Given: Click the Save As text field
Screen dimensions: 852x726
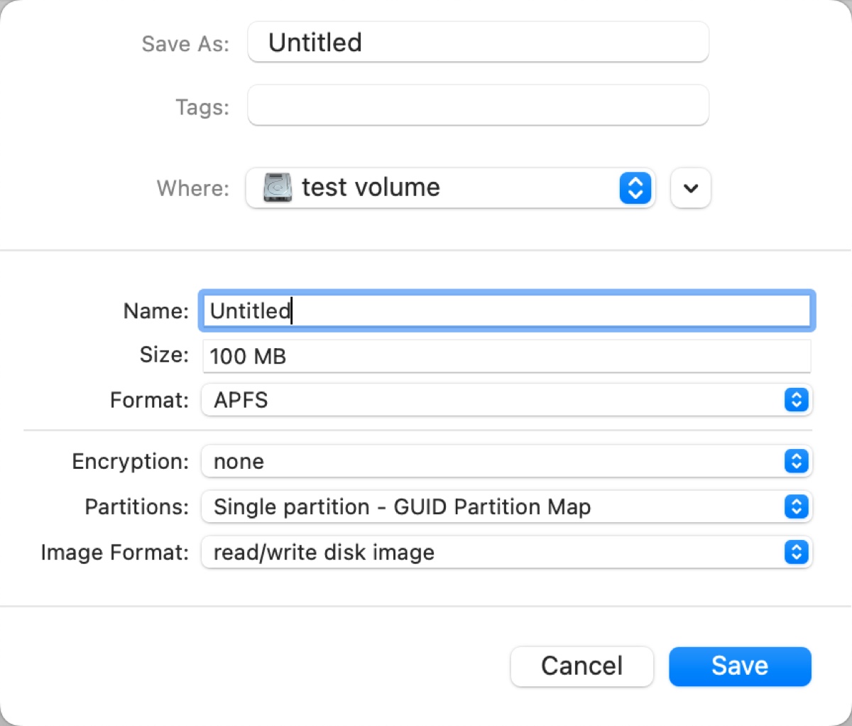Looking at the screenshot, I should (478, 43).
